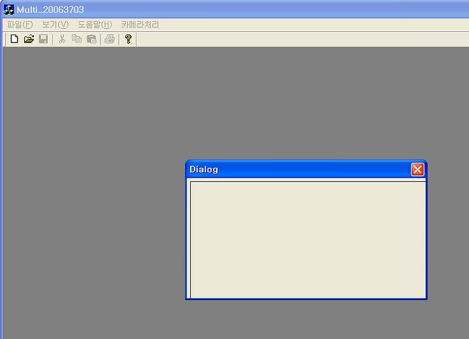This screenshot has height=339, width=469.
Task: Click the Multi_20063703 application title icon
Action: (x=8, y=10)
